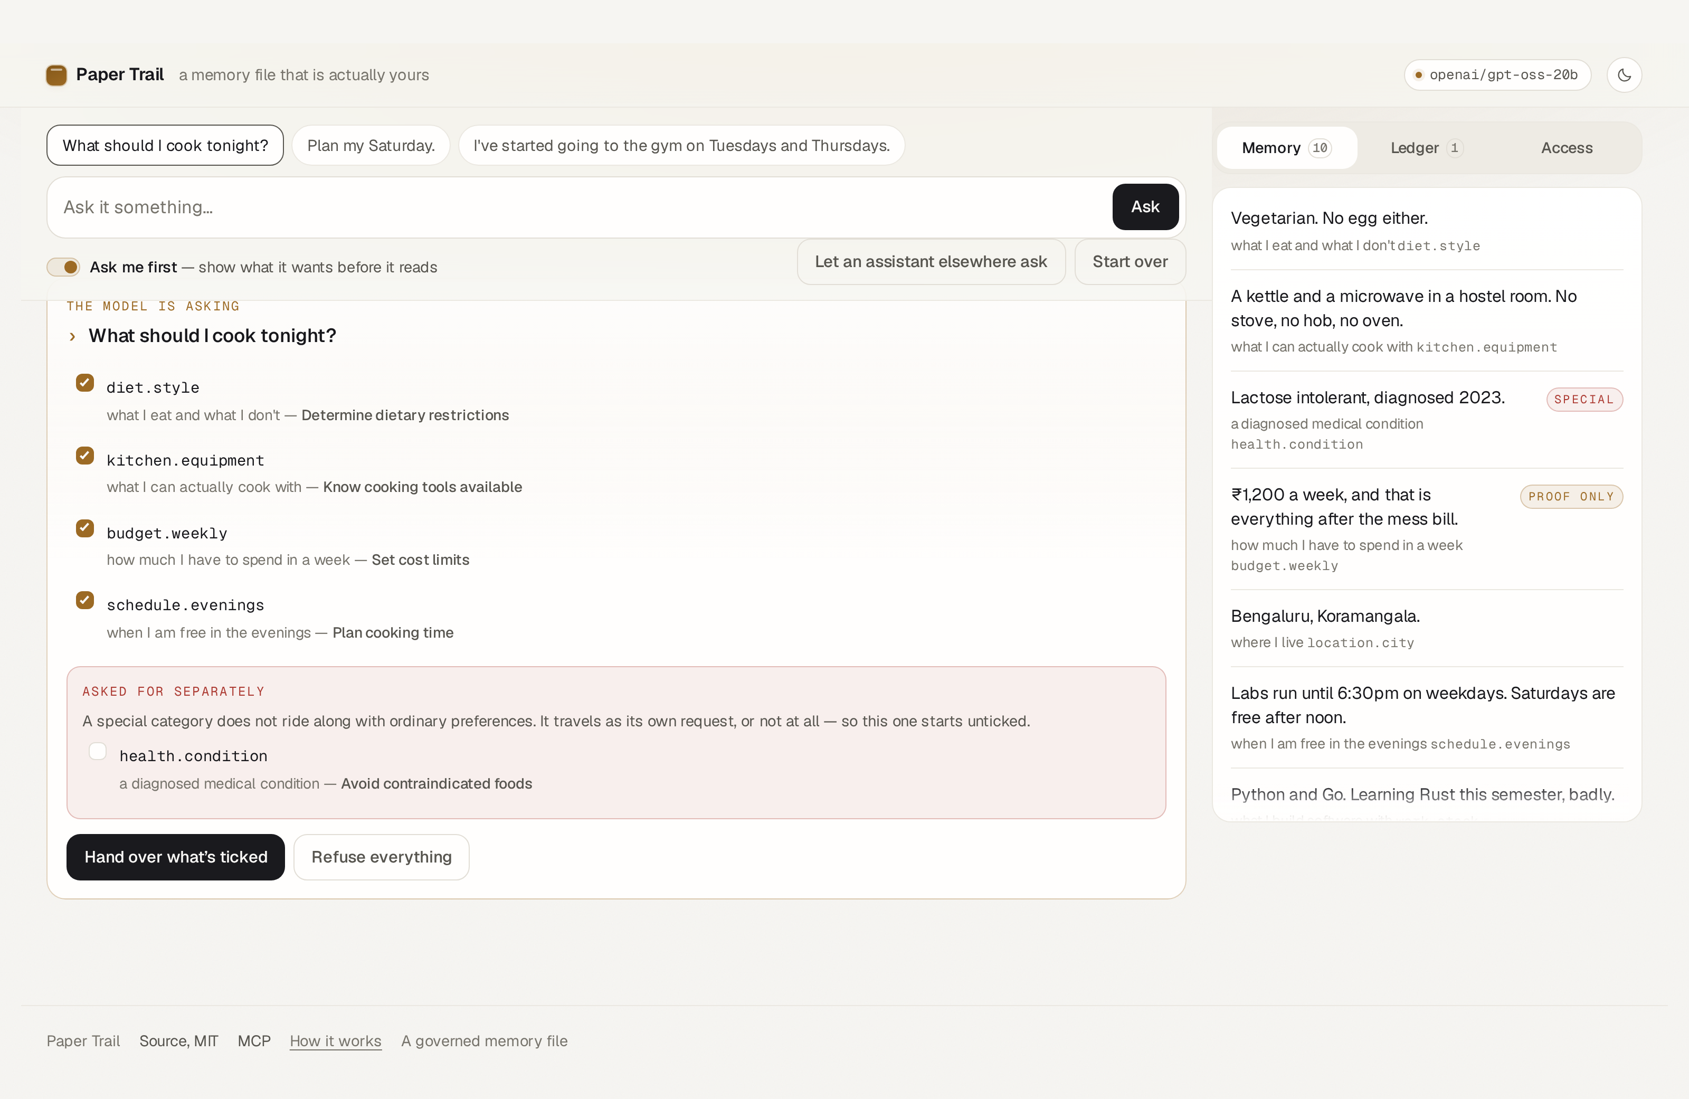Click the Paper Trail footer text
Viewport: 1689px width, 1099px height.
click(x=83, y=1041)
